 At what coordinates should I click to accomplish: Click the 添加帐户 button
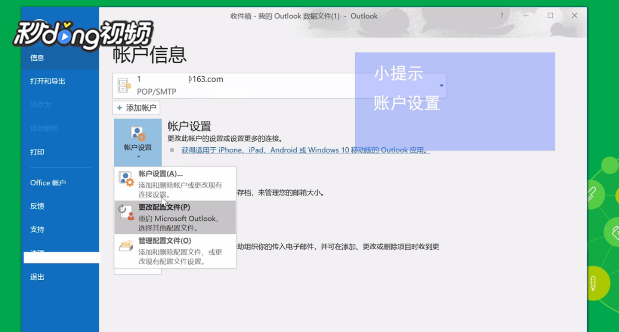[x=136, y=108]
